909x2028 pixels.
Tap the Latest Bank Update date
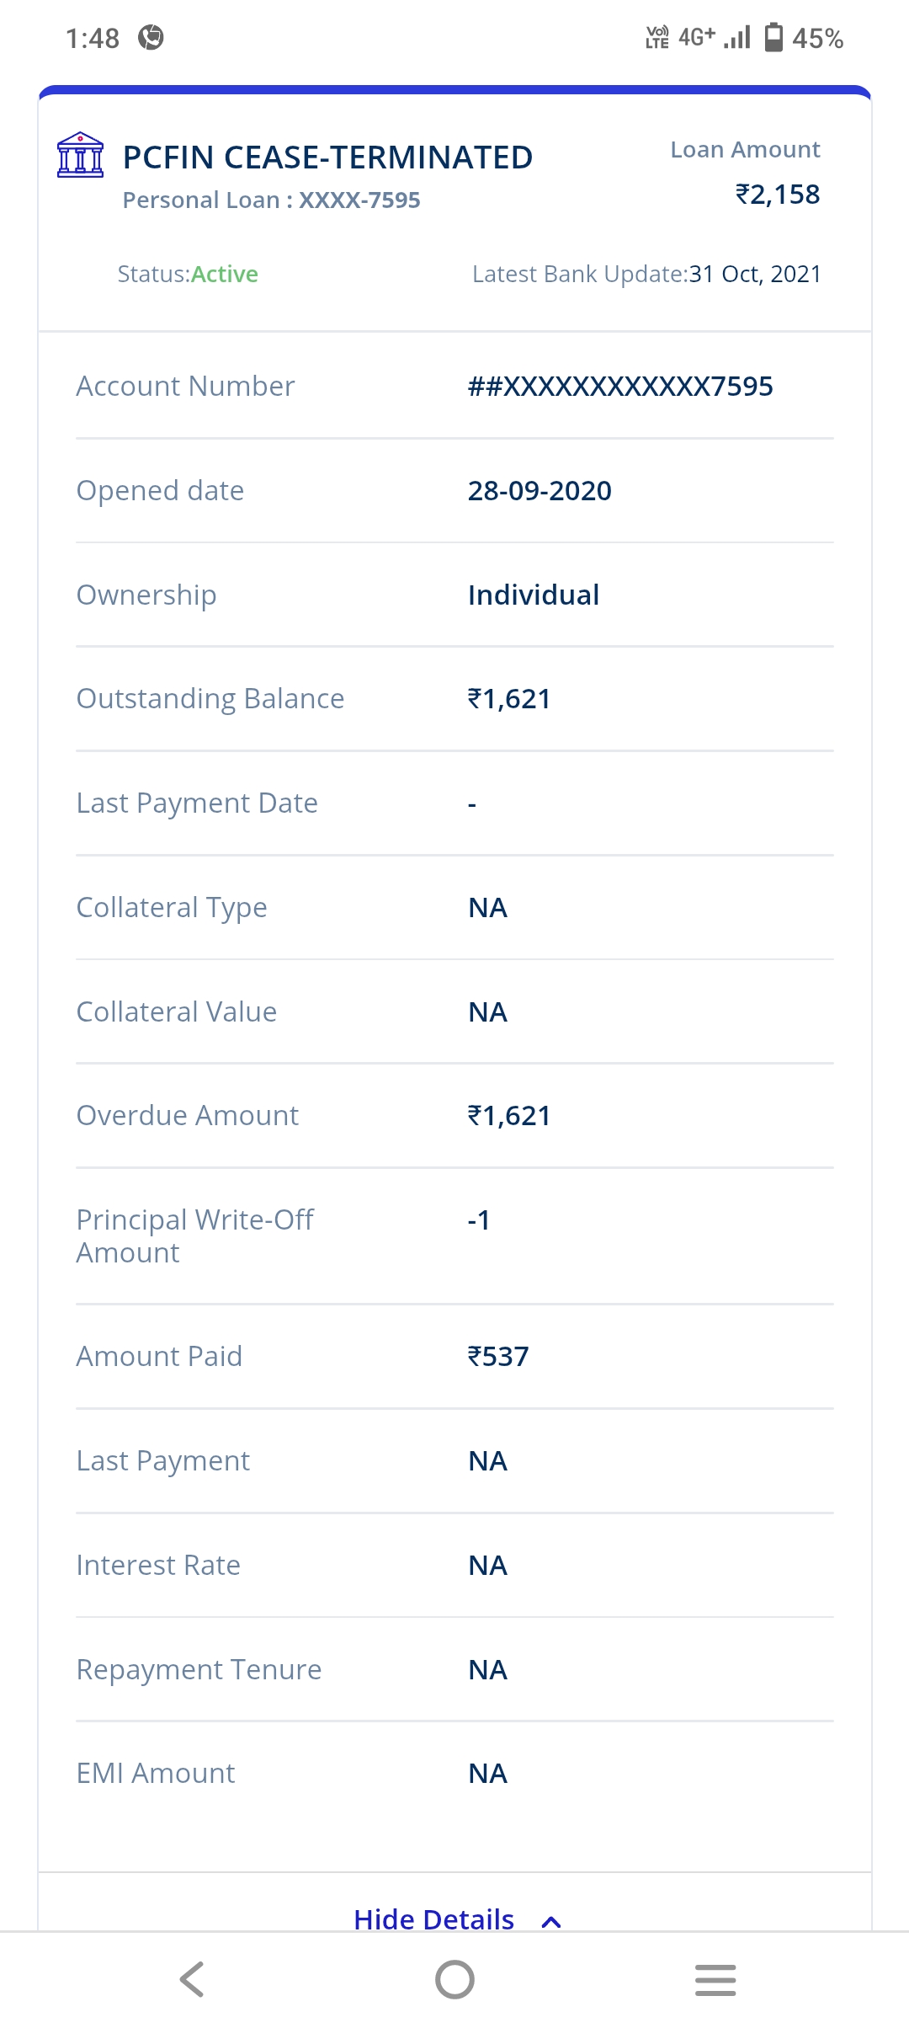[754, 275]
